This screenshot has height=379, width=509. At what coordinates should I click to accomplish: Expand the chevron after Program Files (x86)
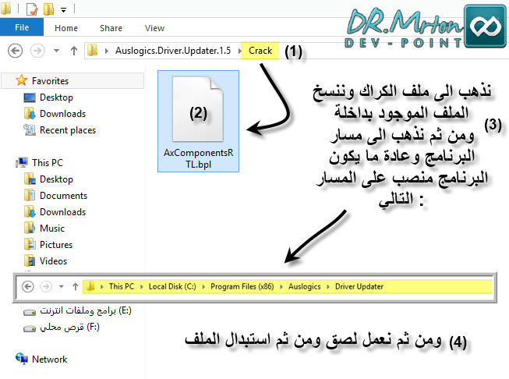click(x=281, y=286)
